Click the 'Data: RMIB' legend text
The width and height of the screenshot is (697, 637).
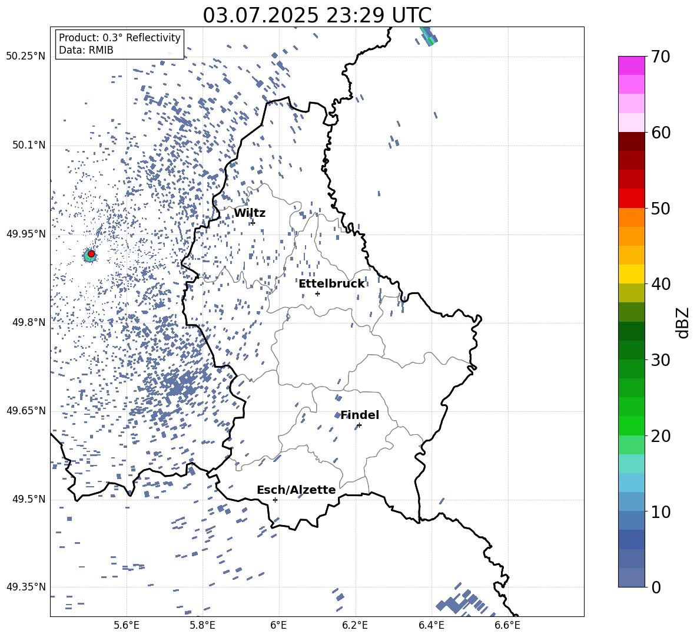pos(86,50)
